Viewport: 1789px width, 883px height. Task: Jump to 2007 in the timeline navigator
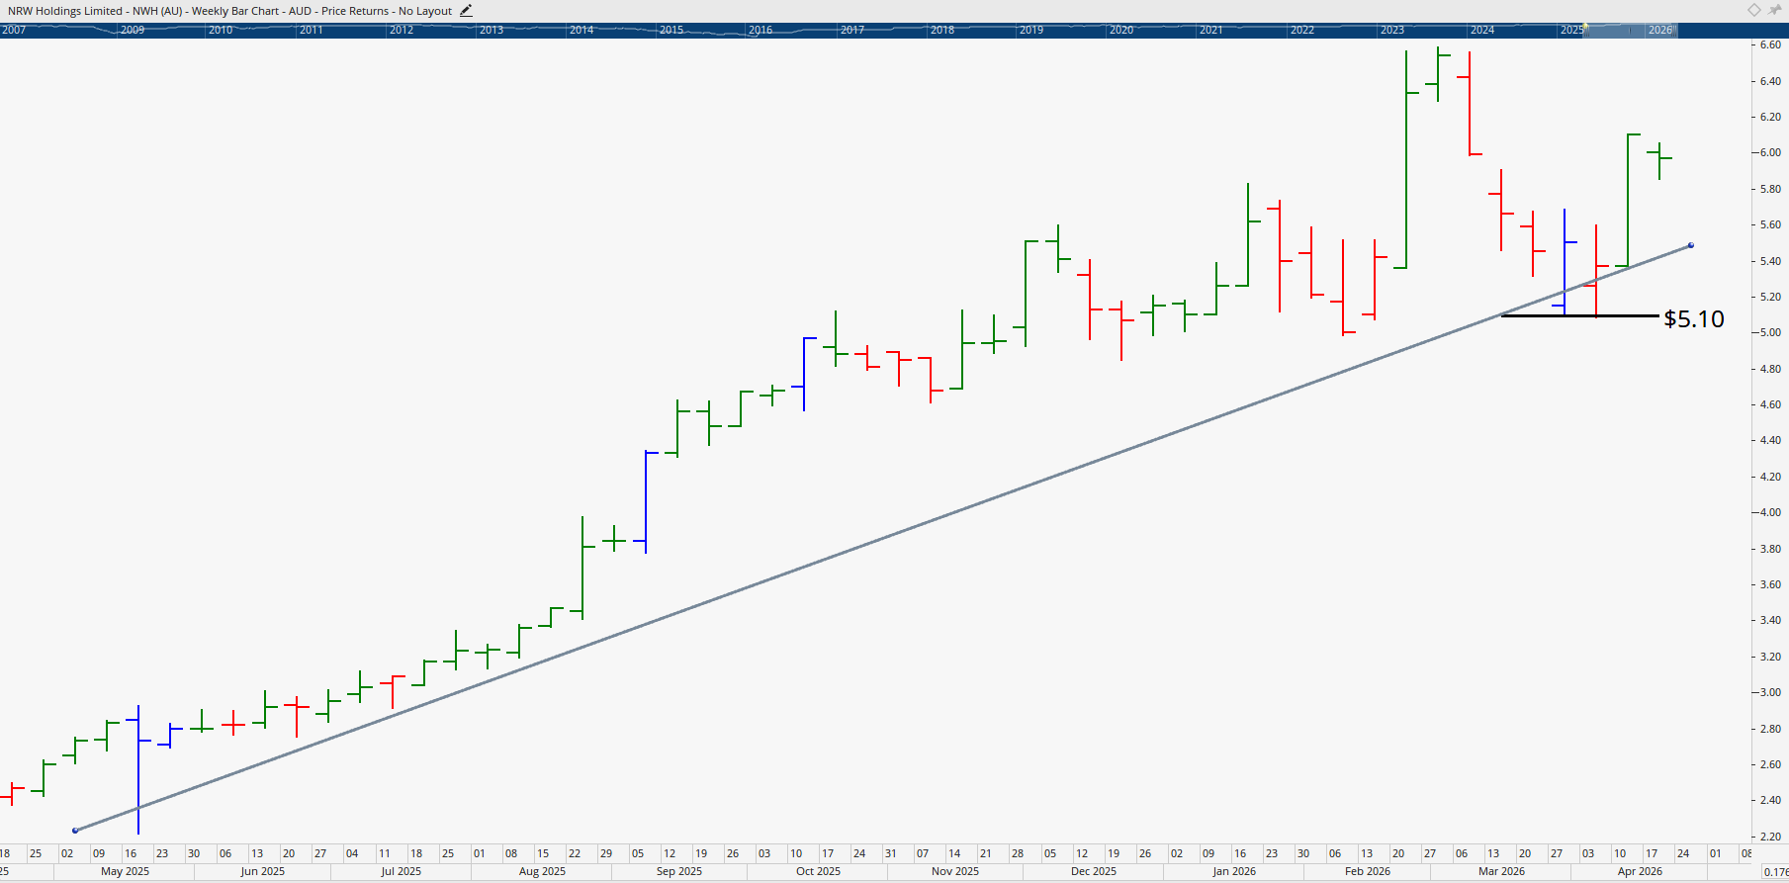point(14,30)
